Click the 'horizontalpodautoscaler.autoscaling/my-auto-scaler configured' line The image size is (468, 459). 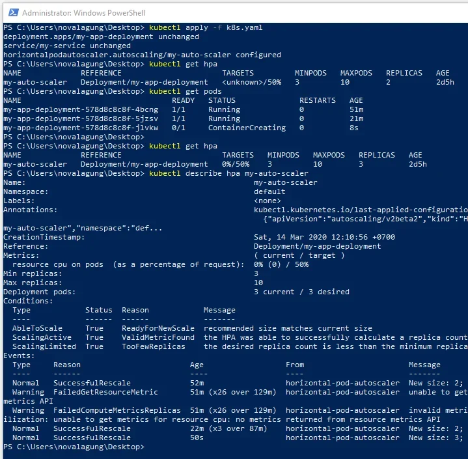[x=142, y=55]
